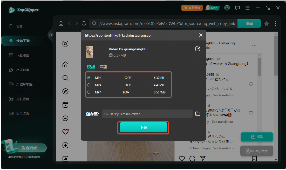Screen dimensions: 286x170
Task: Collapse the left sidebar with the arrow tab
Action: click(x=51, y=35)
